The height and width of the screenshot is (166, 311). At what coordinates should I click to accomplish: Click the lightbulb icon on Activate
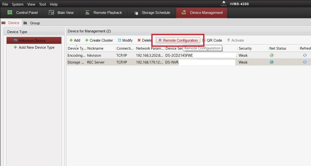pos(229,40)
